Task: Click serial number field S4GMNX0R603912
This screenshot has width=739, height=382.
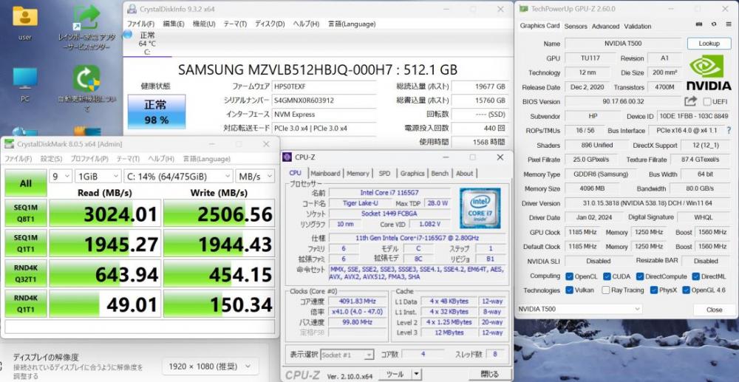Action: tap(324, 100)
